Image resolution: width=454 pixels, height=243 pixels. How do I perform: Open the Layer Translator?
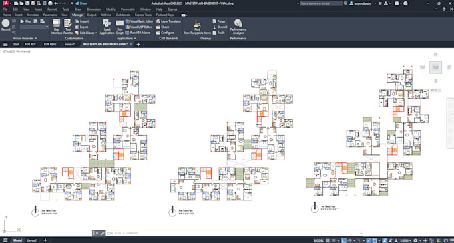pos(168,21)
